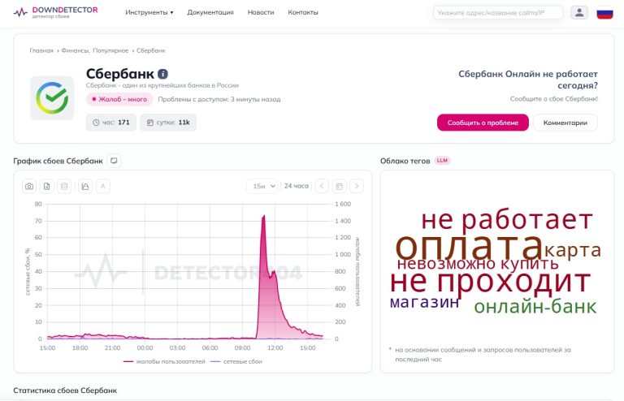The width and height of the screenshot is (624, 401).
Task: Click the Жалоб – много status badge
Action: pyautogui.click(x=119, y=99)
